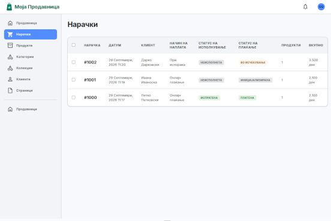Click the Колекции shapes icon

pos(10,68)
